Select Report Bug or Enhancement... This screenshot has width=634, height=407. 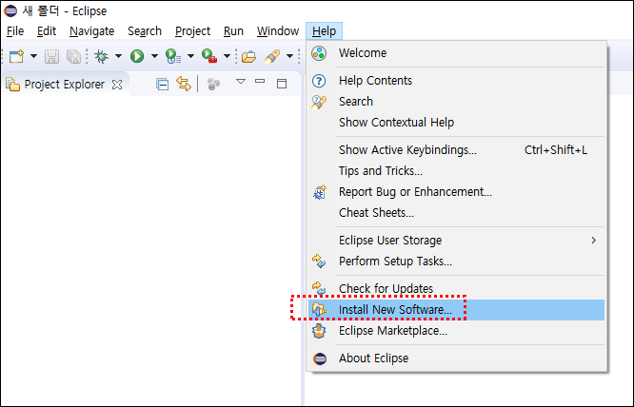[457, 192]
